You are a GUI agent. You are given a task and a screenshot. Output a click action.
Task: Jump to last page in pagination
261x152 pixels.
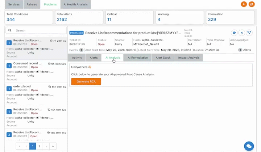click(53, 146)
